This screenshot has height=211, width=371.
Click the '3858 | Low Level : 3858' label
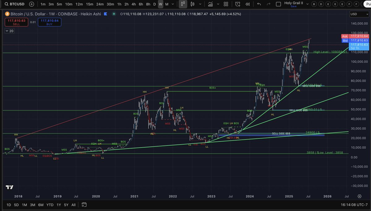click(325, 153)
